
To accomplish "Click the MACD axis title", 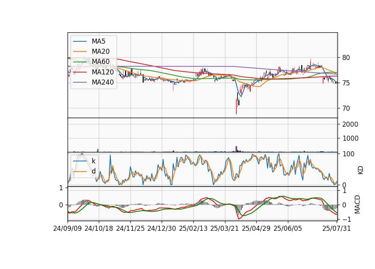I will (x=357, y=204).
